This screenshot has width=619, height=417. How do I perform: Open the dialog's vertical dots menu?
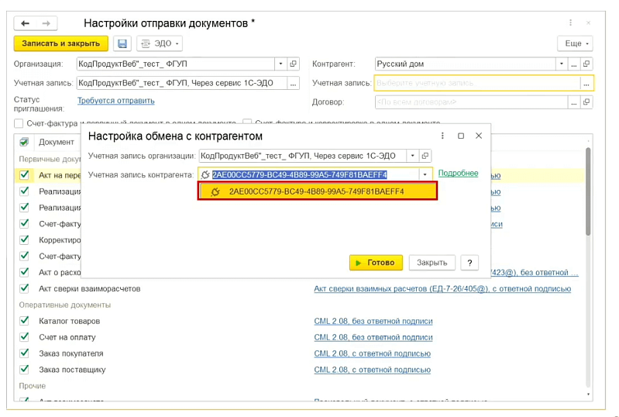point(442,136)
